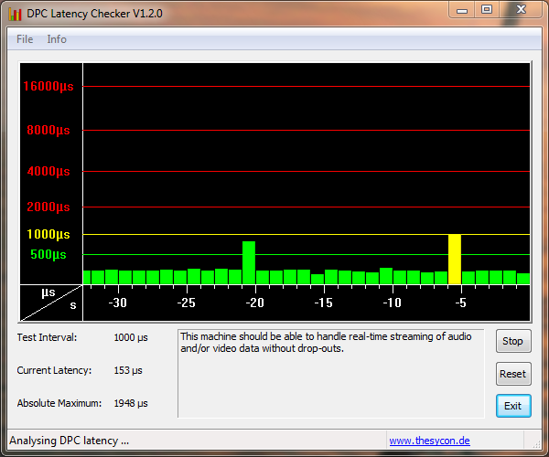The image size is (549, 457).
Task: Click the Test Interval value 1000 µs
Action: tap(131, 338)
